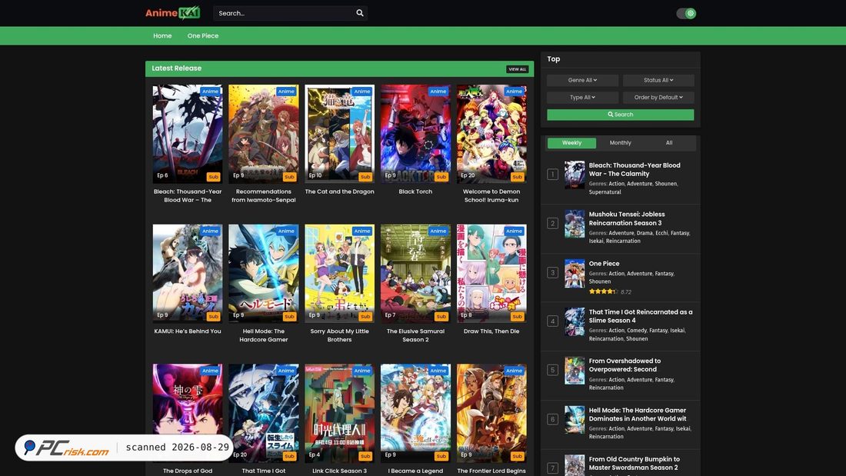Click rank 6 Hell Mode small thumbnail
This screenshot has height=476, width=846.
coord(575,420)
